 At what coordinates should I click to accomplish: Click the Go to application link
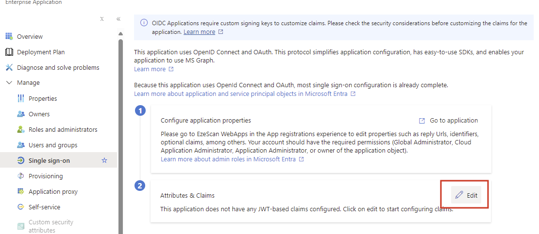tap(453, 120)
